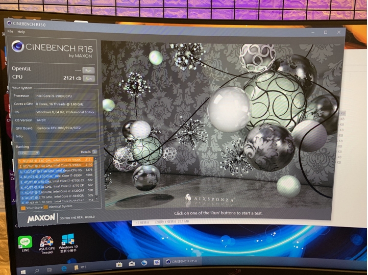This screenshot has width=368, height=275.
Task: Click the Processor field Intel Core i9-9900K
Action: [65, 96]
